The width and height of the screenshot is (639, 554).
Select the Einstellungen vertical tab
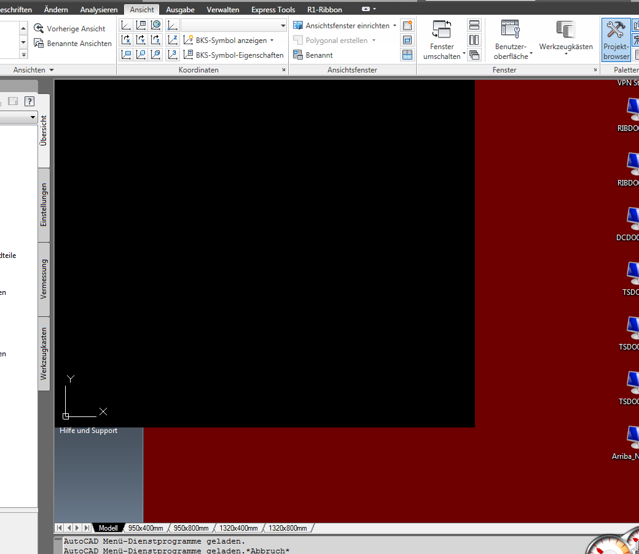(x=44, y=205)
